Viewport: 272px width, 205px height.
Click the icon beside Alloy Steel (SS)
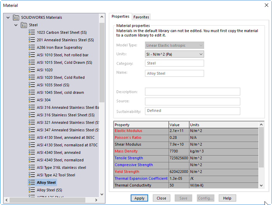pos(32,190)
